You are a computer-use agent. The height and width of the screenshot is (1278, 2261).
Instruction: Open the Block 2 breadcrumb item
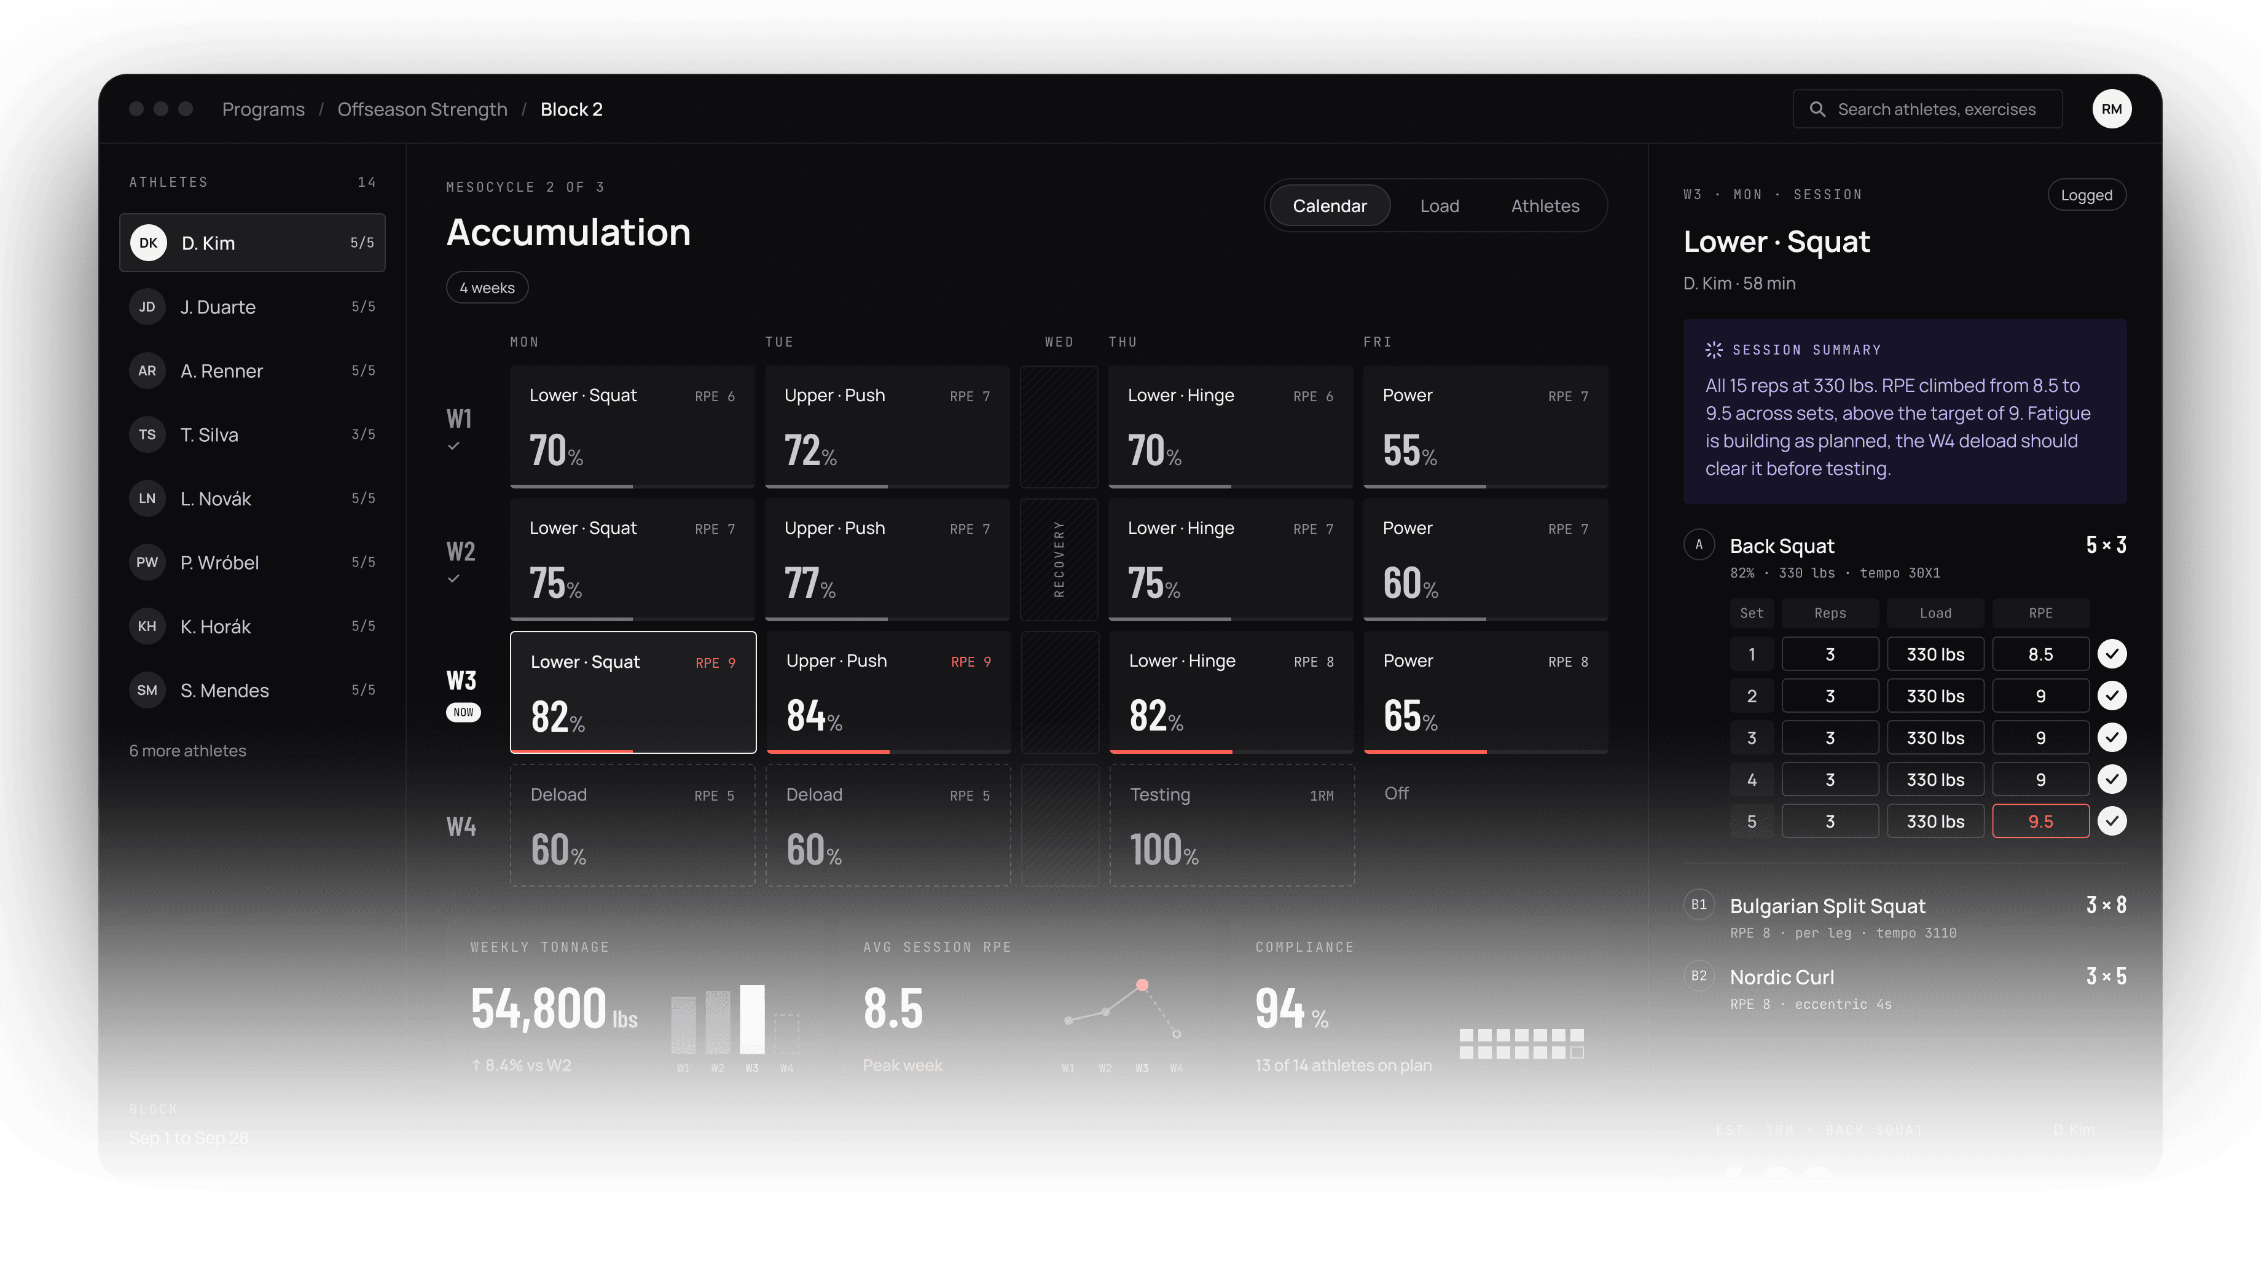[571, 109]
